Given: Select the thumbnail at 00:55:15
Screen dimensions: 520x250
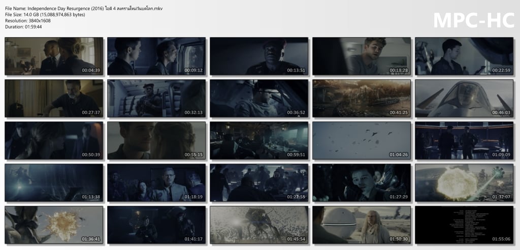Looking at the screenshot, I should pyautogui.click(x=156, y=140).
